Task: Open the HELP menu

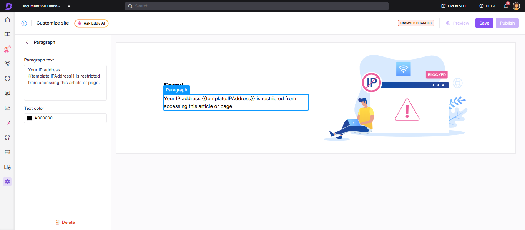Action: tap(487, 6)
